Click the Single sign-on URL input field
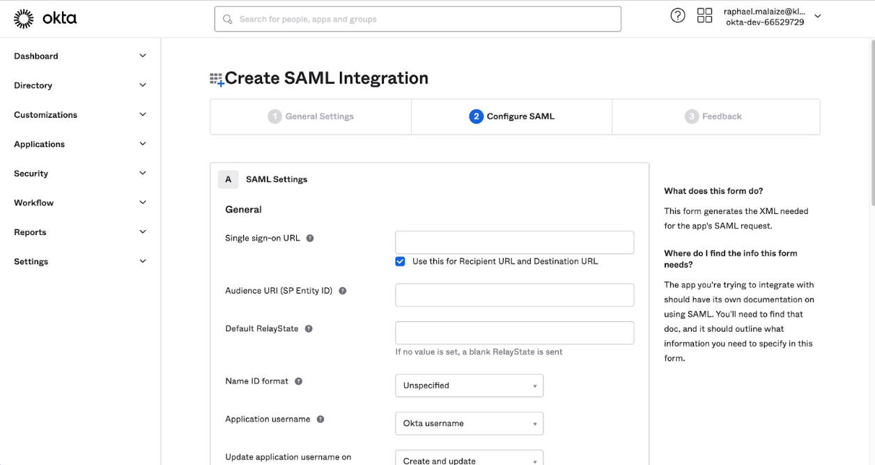Viewport: 875px width, 465px height. 514,243
